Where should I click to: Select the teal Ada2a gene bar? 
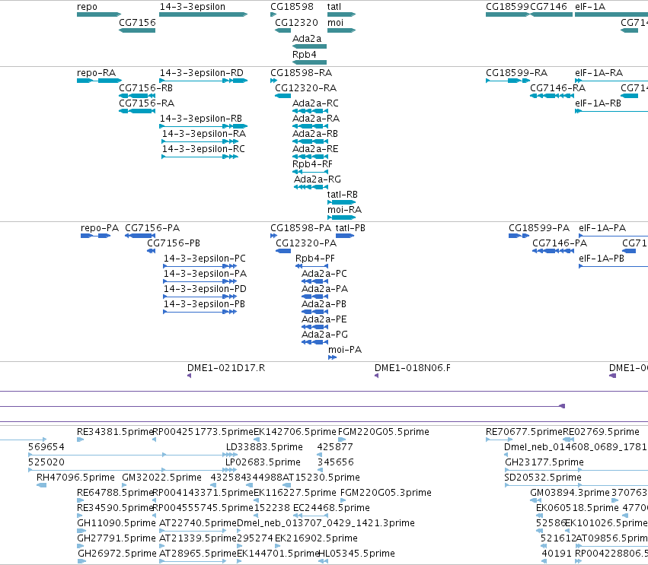[x=310, y=46]
